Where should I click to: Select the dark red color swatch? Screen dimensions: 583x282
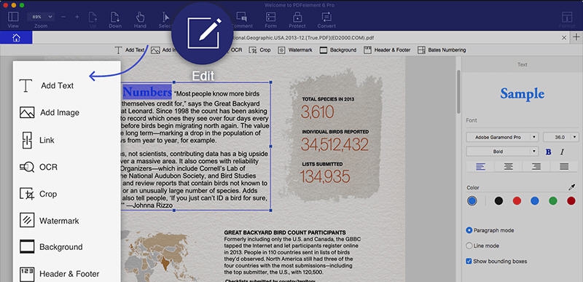[571, 201]
